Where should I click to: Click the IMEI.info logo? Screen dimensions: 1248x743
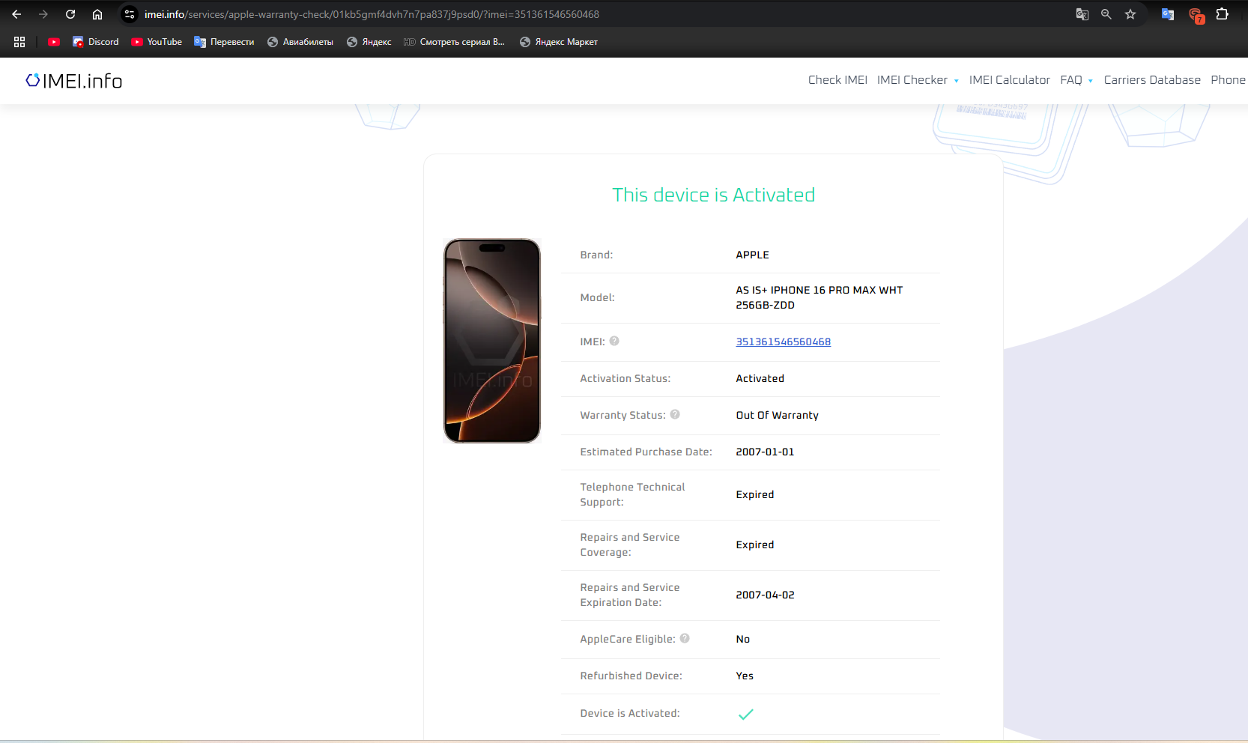coord(74,81)
